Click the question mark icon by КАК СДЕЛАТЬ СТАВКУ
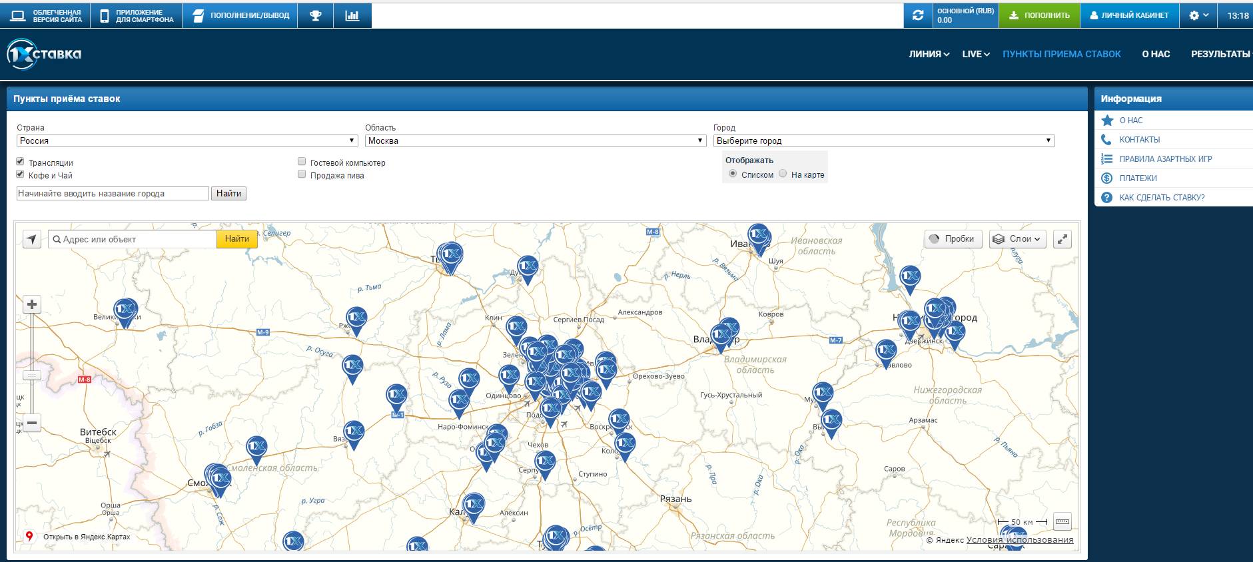1253x562 pixels. tap(1107, 197)
